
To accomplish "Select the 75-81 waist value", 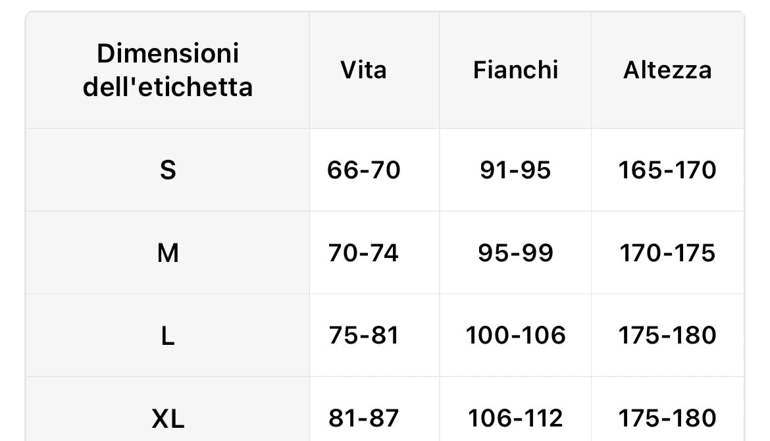I will (363, 336).
